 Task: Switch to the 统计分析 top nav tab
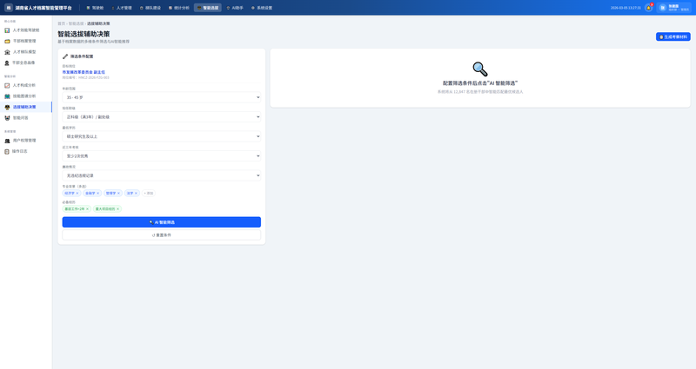pos(179,8)
